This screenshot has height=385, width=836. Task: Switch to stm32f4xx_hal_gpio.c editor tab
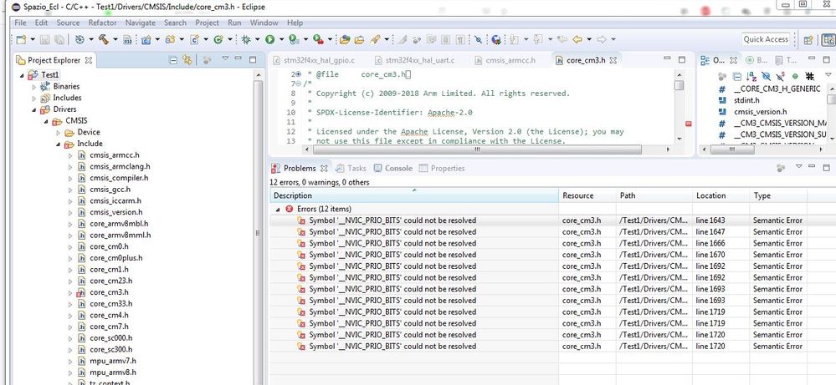315,60
